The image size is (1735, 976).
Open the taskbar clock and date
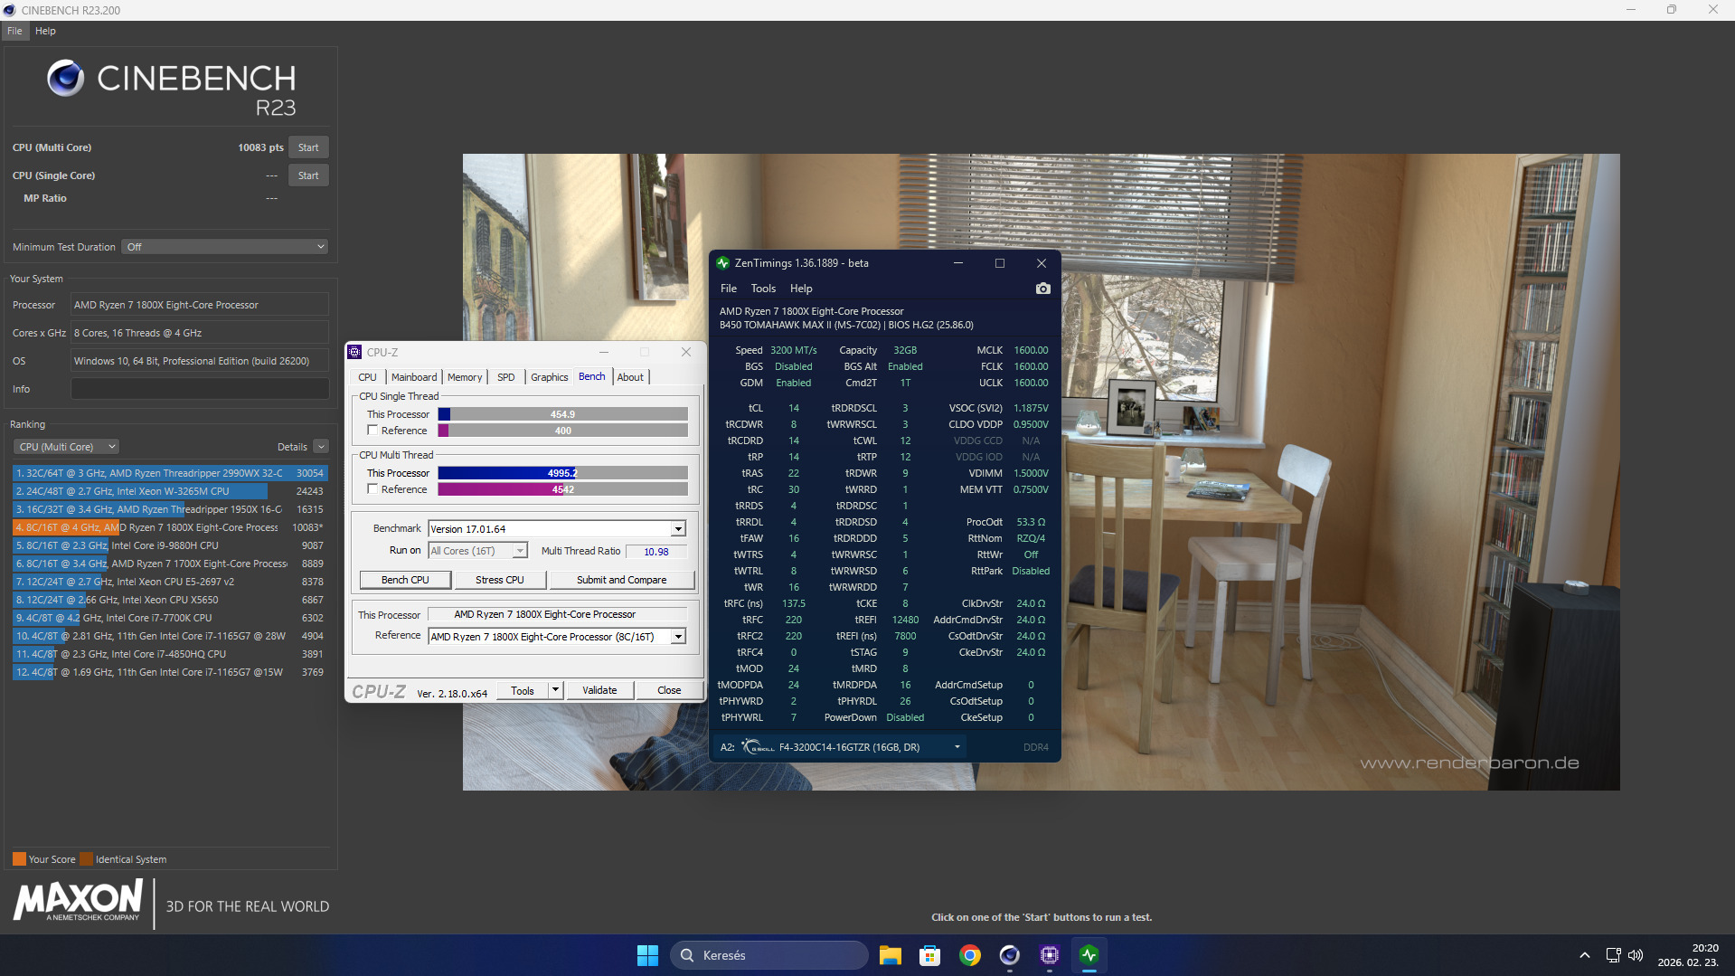[x=1688, y=955]
